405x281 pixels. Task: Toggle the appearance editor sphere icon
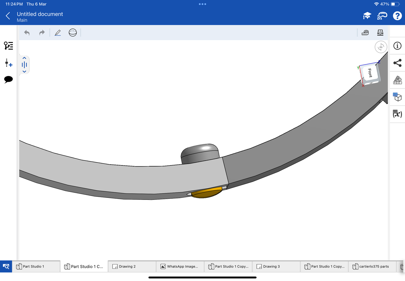tap(73, 33)
